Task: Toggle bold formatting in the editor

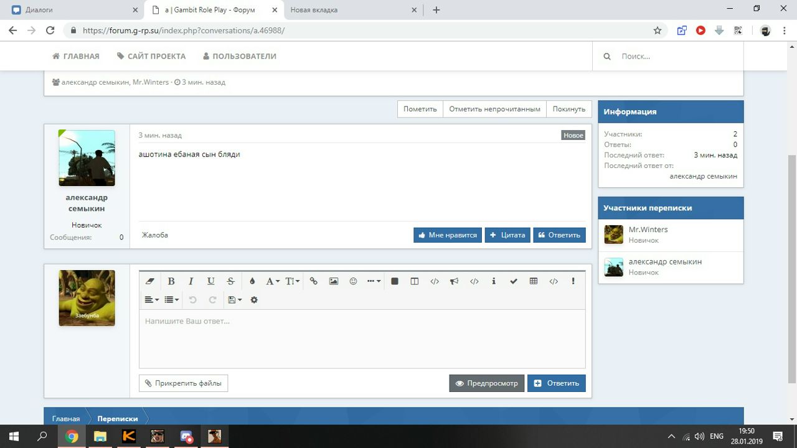Action: [171, 281]
